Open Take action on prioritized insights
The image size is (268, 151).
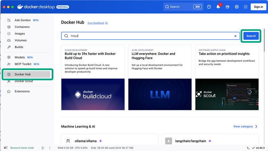[224, 54]
